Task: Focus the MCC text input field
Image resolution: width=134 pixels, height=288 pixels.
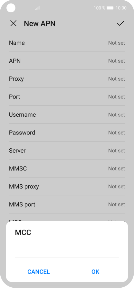Action: pos(67,252)
